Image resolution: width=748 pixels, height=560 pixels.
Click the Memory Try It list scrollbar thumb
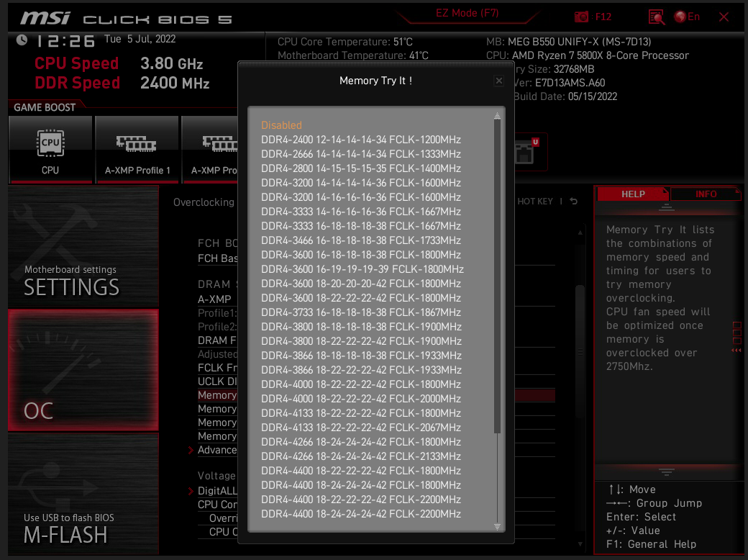pos(497,276)
